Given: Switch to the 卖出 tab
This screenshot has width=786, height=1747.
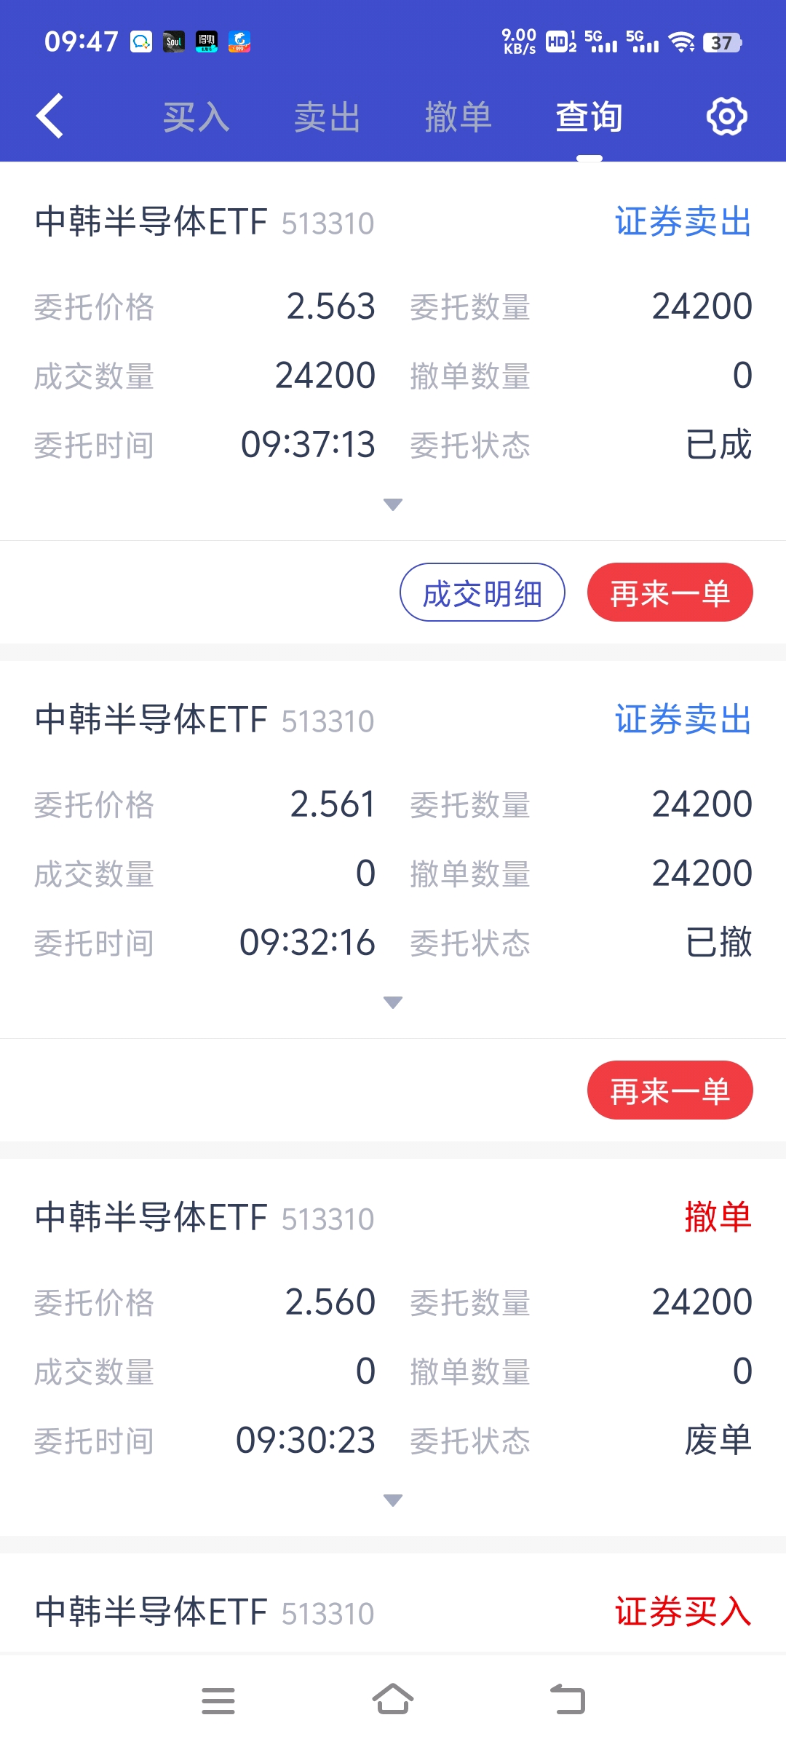Looking at the screenshot, I should [x=327, y=117].
